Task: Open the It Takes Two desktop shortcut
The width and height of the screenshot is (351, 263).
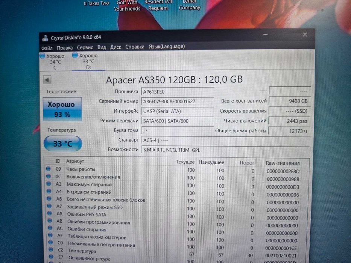Action: [x=96, y=3]
